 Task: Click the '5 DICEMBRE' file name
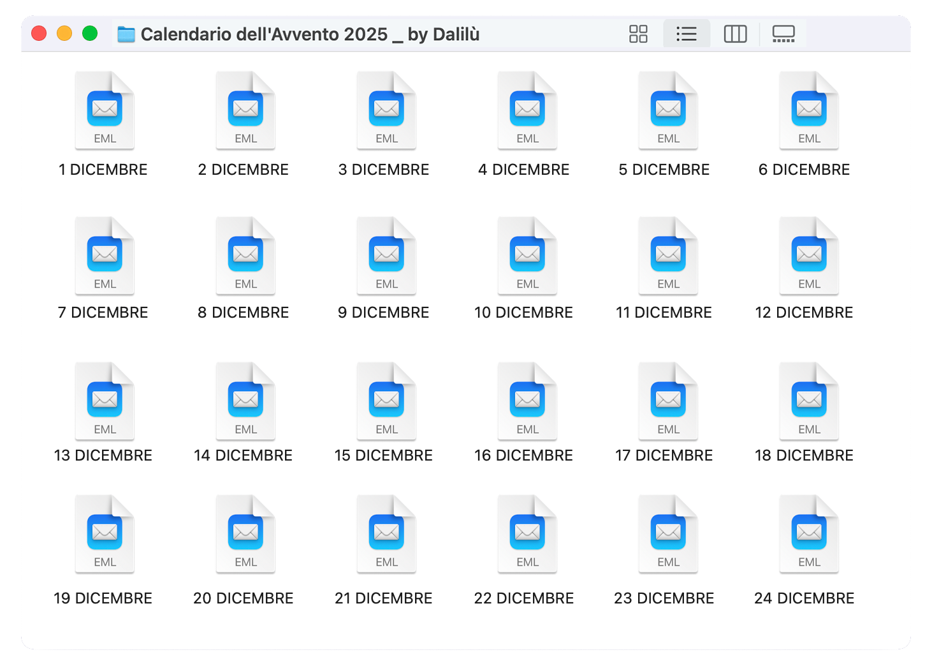click(664, 170)
